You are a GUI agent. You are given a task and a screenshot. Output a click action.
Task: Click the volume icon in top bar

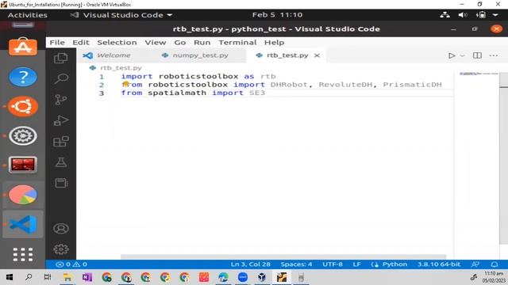click(463, 15)
